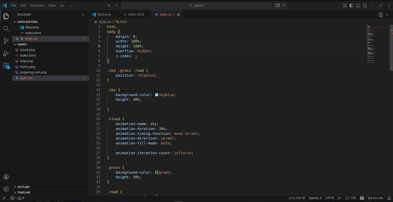Open the Edit menu
This screenshot has height=202, width=393.
pos(23,6)
